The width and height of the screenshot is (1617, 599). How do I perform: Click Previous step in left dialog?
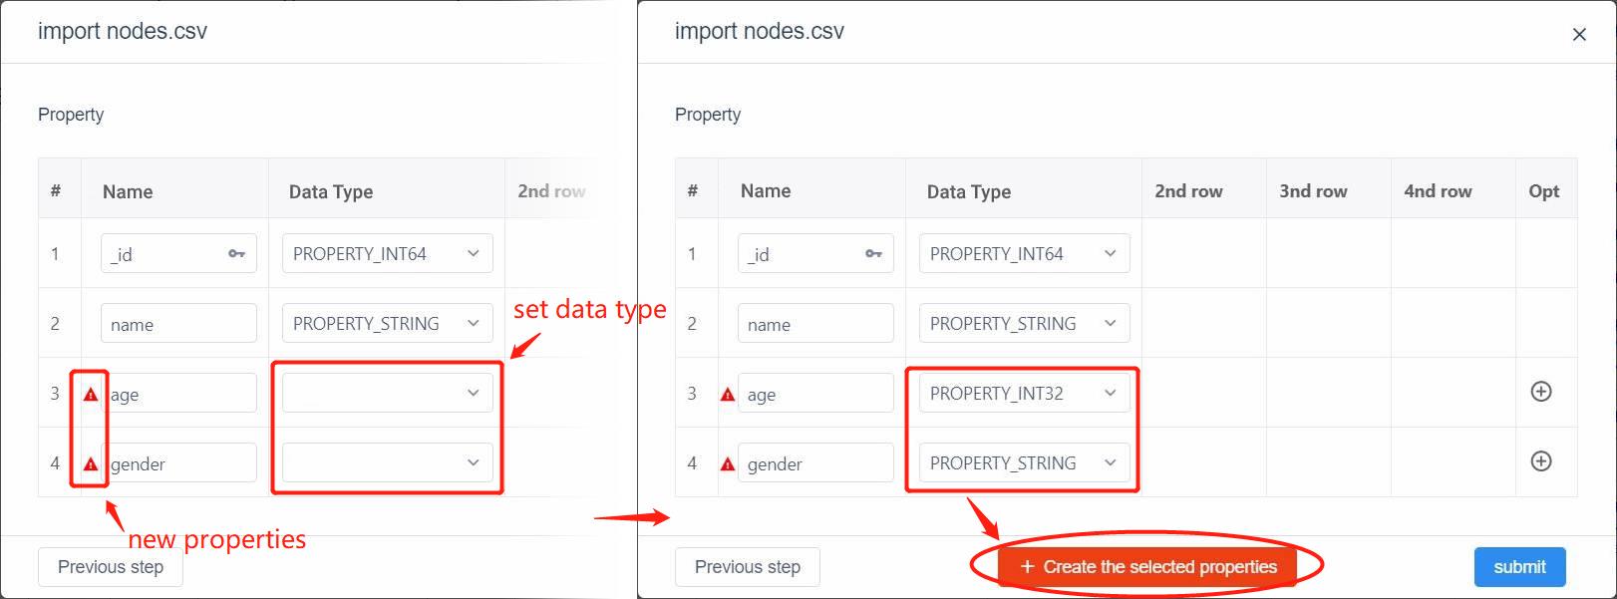pyautogui.click(x=111, y=567)
